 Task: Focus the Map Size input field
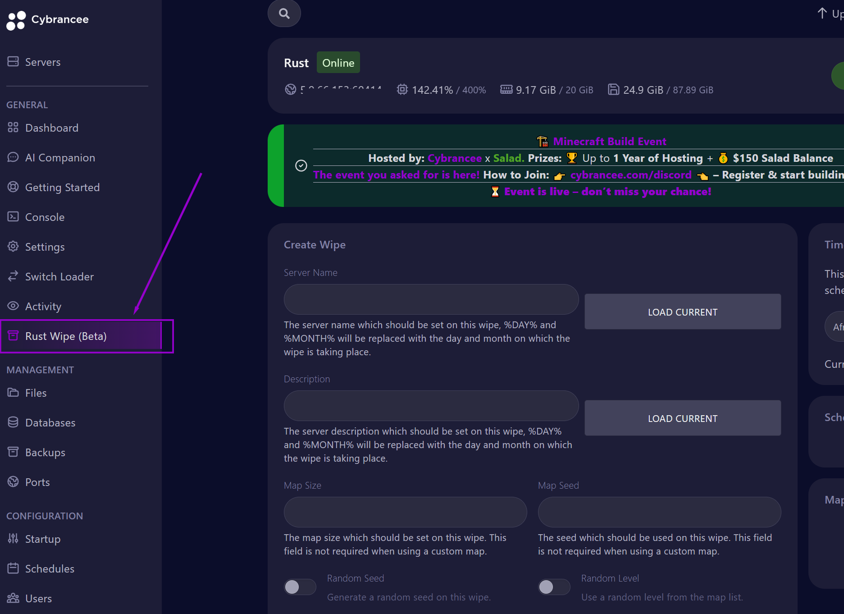click(x=406, y=512)
